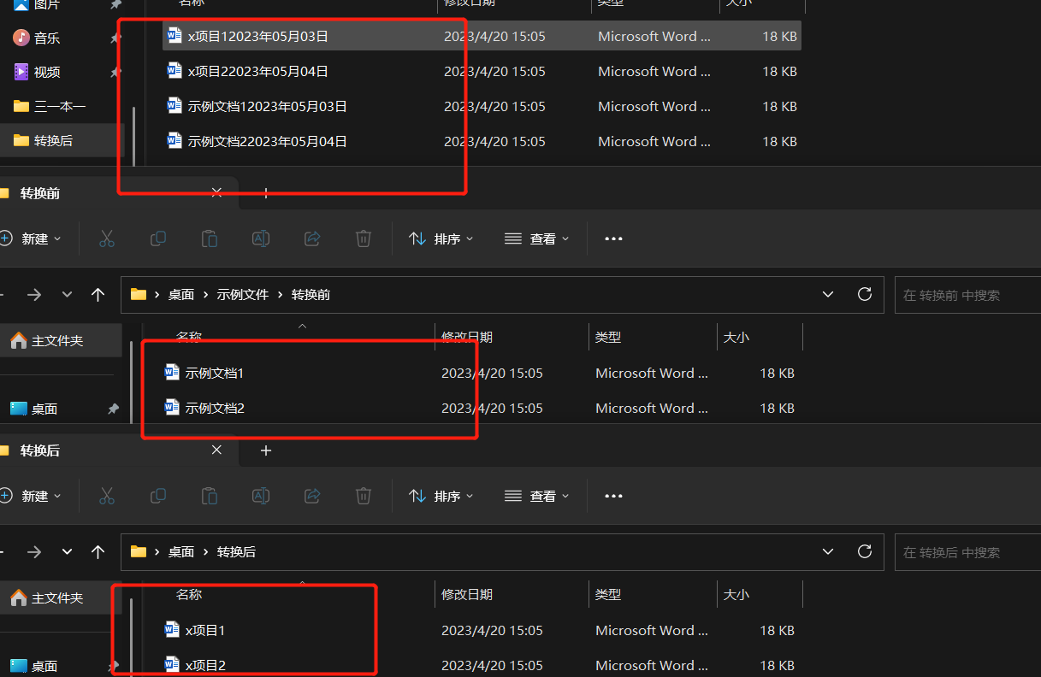
Task: Select the 转换前 tab
Action: (40, 193)
